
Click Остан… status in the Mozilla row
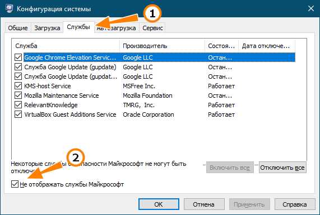point(220,95)
